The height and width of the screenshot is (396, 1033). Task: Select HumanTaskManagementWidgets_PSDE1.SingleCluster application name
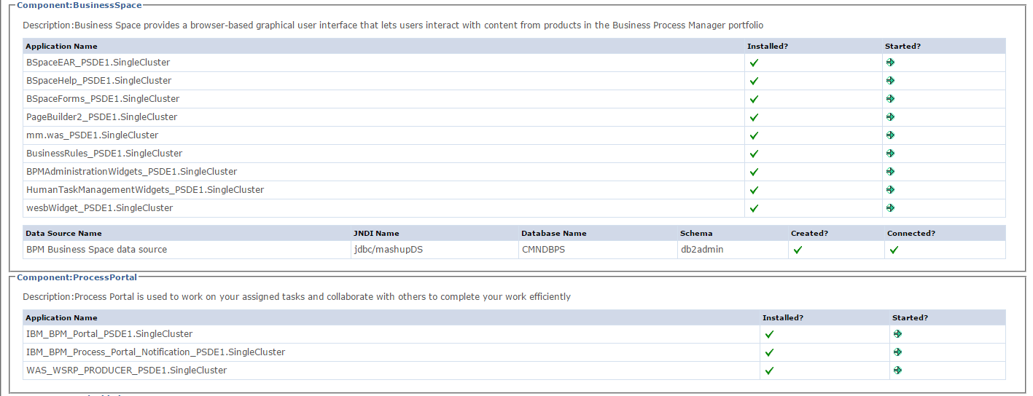click(x=145, y=190)
